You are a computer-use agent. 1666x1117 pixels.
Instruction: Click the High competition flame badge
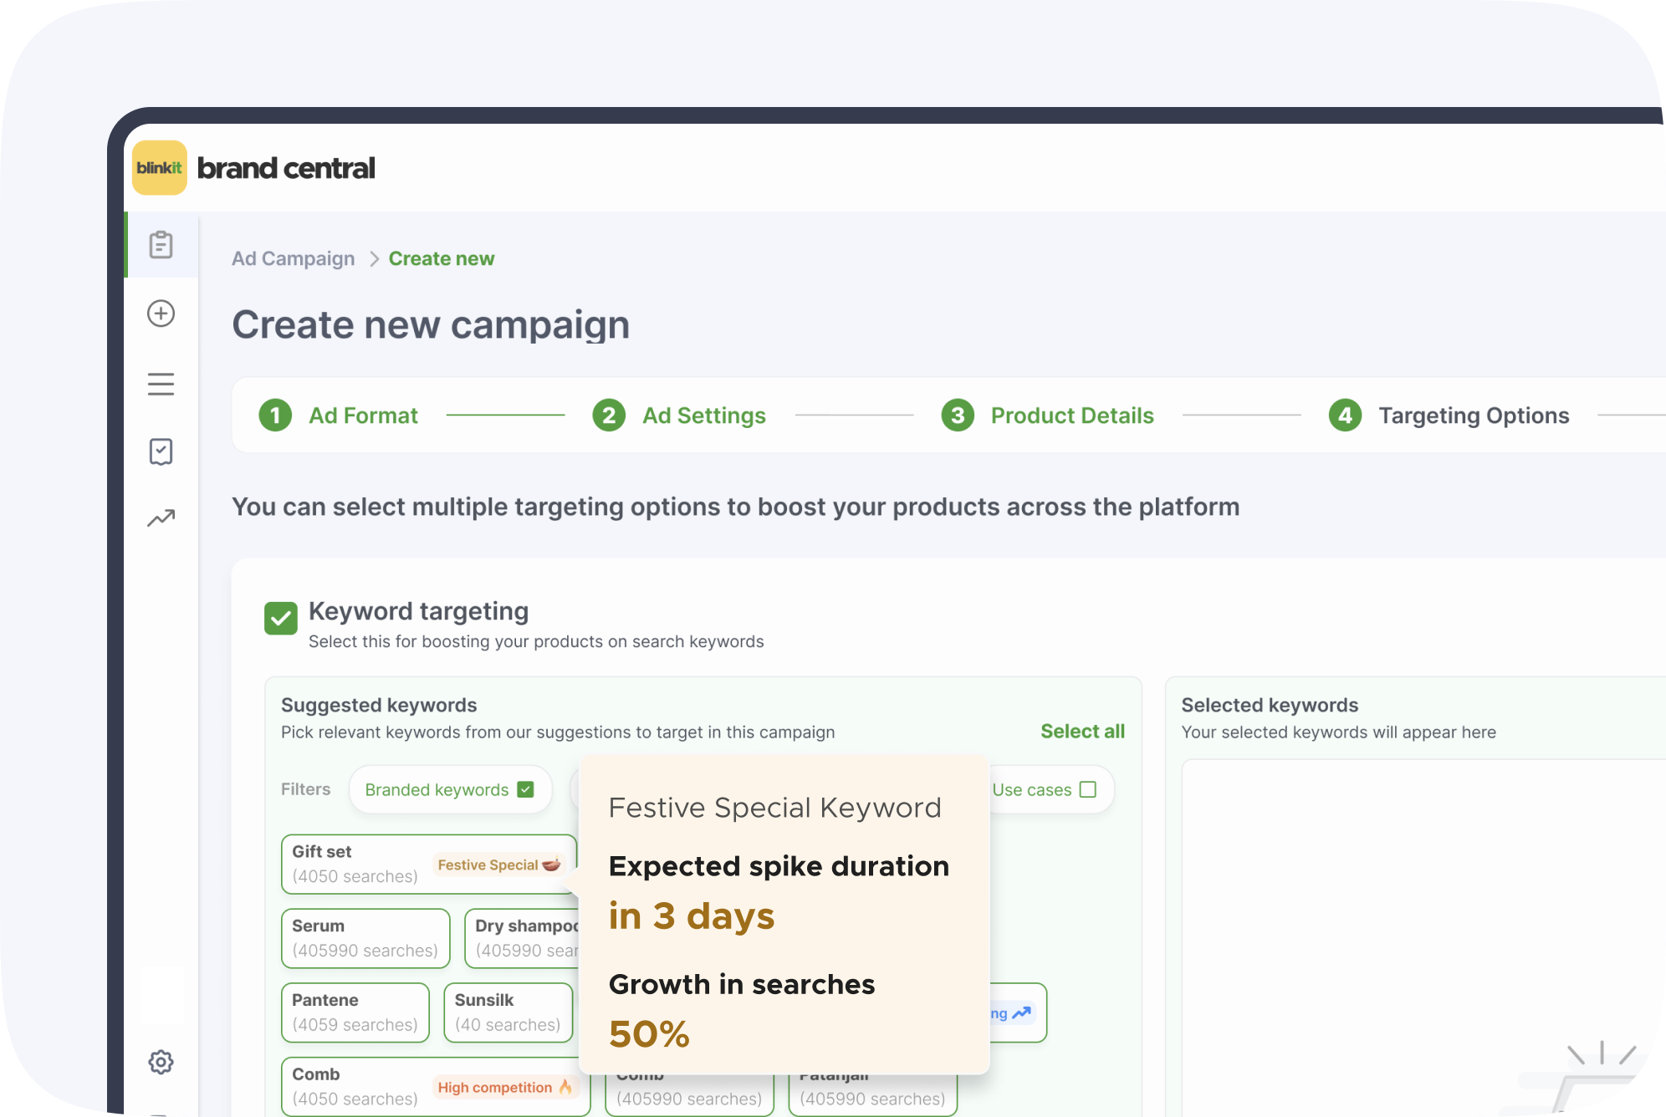(504, 1087)
